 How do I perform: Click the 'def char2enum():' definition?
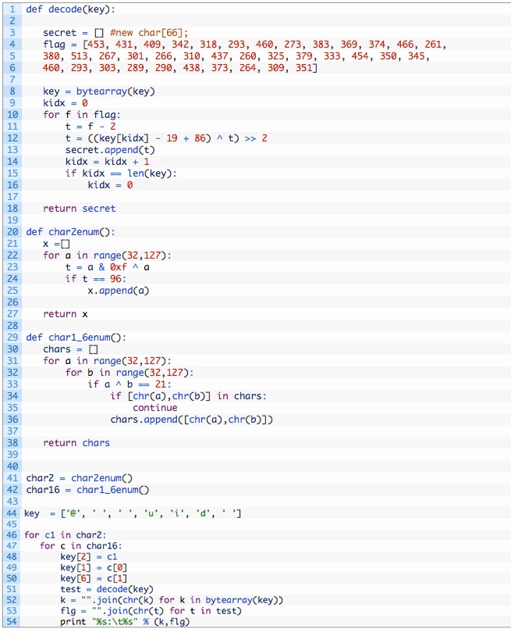(x=70, y=232)
